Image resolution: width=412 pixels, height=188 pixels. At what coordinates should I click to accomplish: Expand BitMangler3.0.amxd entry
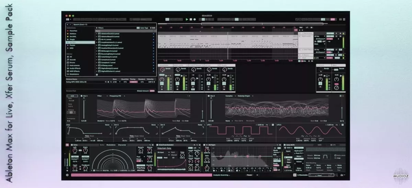click(96, 51)
